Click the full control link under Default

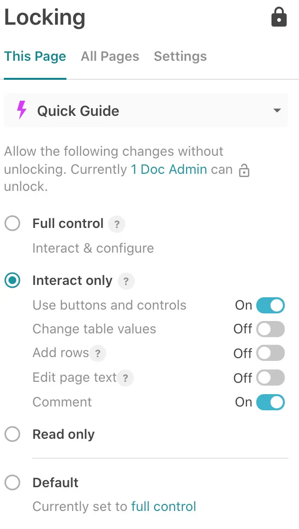164,506
